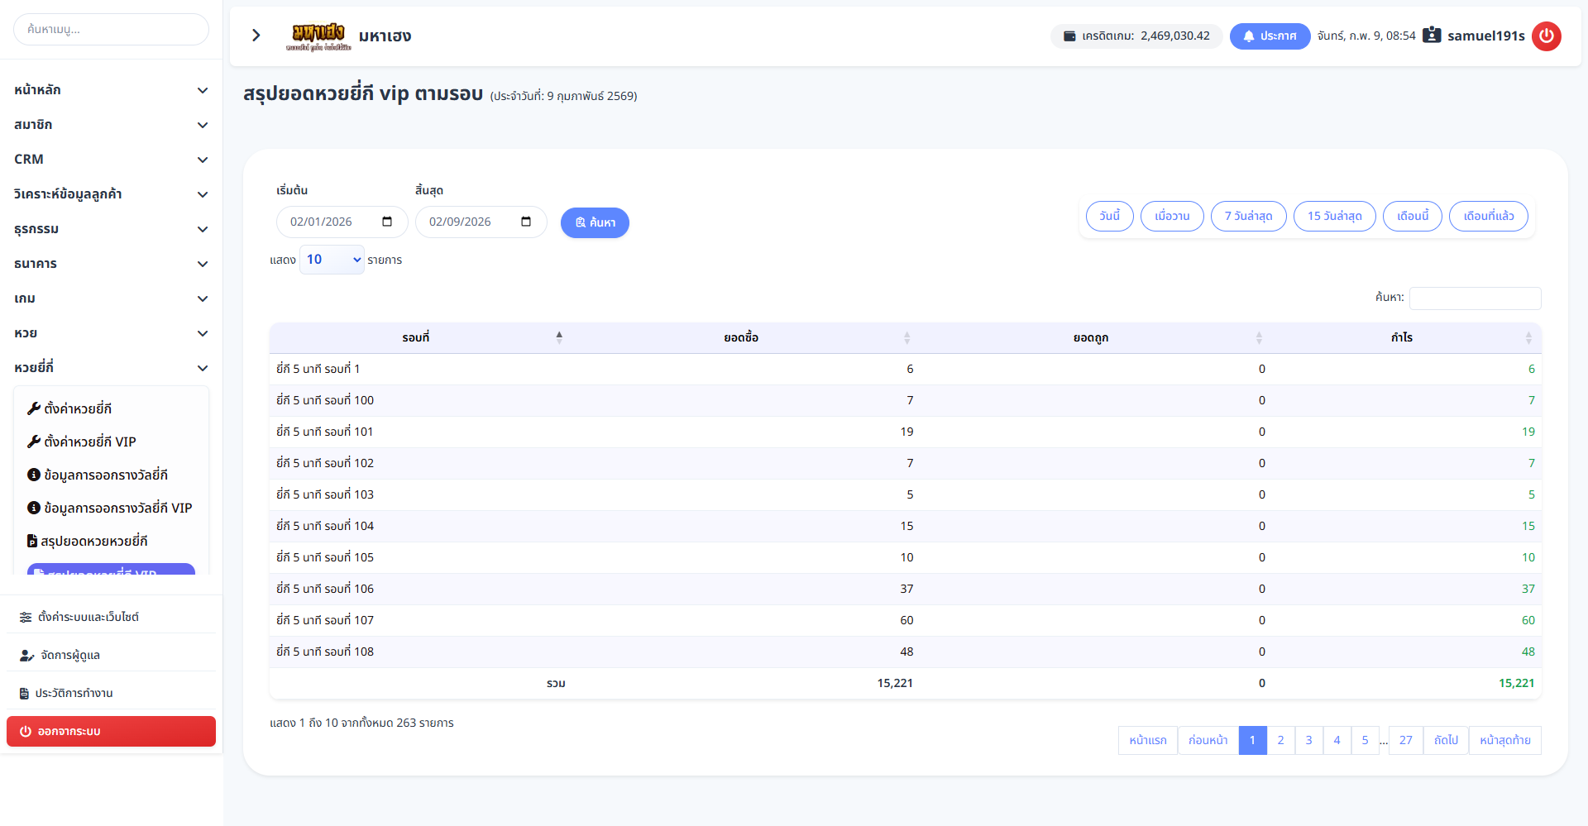The image size is (1588, 826).
Task: Open the rows-per-page dropdown showing 10
Action: click(332, 260)
